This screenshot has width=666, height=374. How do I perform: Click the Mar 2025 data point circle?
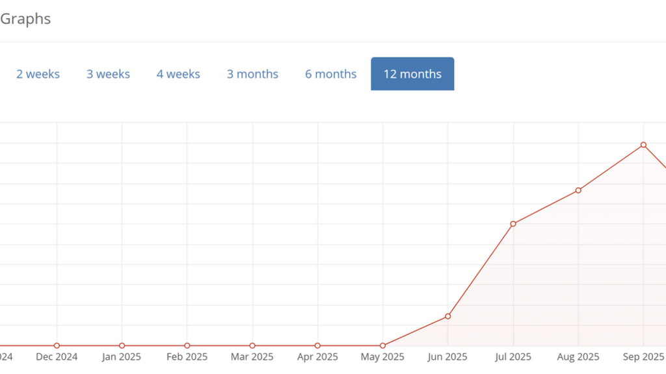click(x=252, y=345)
